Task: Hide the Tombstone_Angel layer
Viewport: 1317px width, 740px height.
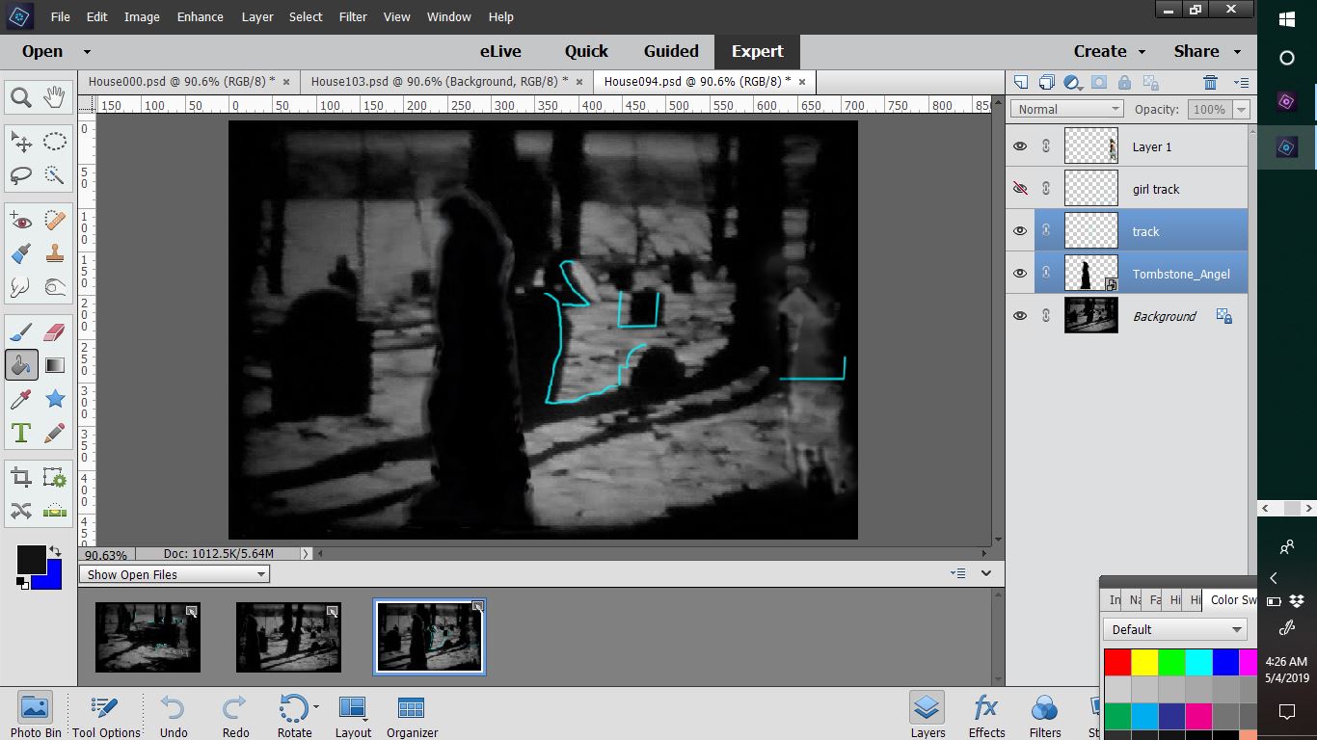Action: 1020,274
